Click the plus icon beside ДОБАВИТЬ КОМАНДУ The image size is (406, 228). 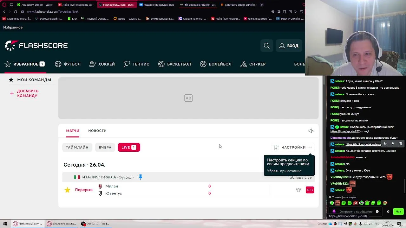12,93
